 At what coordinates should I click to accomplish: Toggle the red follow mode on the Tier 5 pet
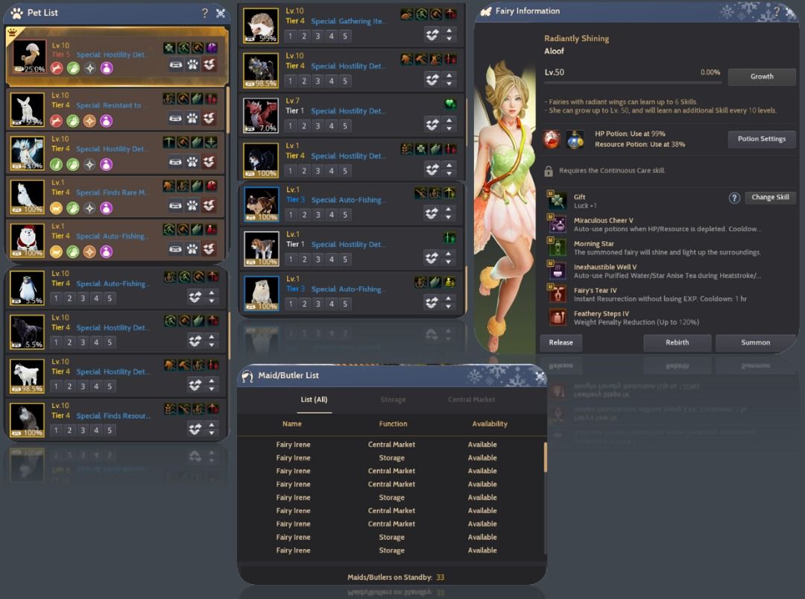click(x=57, y=68)
